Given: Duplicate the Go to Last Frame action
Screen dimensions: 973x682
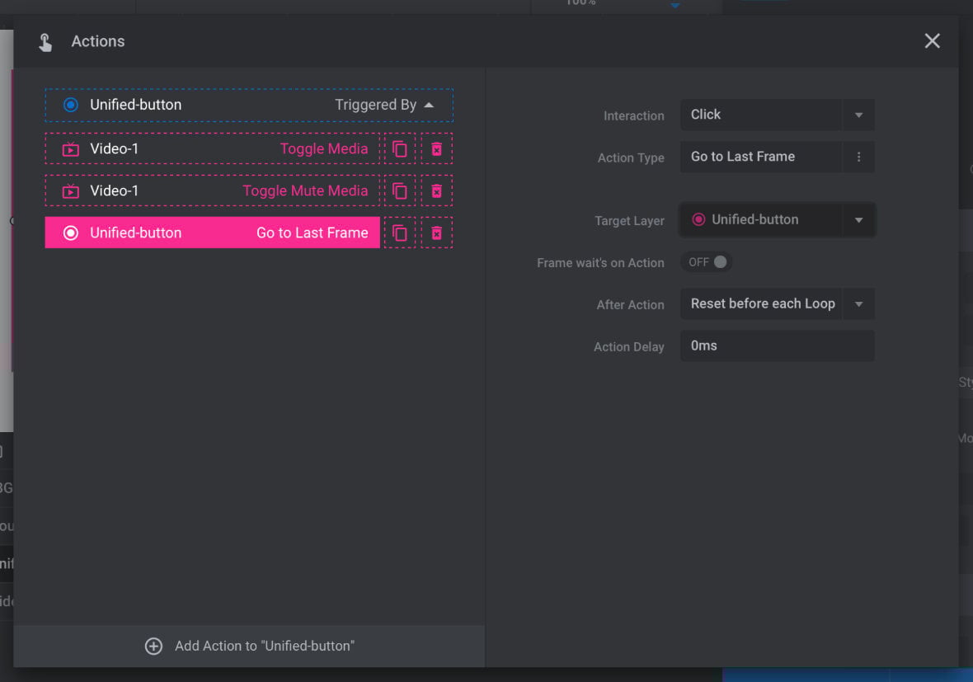Looking at the screenshot, I should [400, 233].
